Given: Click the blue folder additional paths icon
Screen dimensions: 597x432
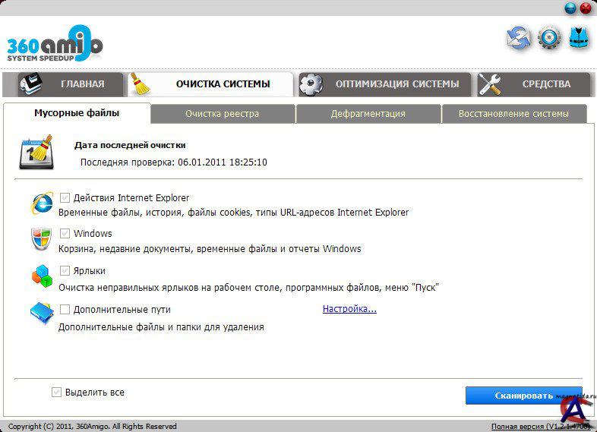Looking at the screenshot, I should (41, 314).
